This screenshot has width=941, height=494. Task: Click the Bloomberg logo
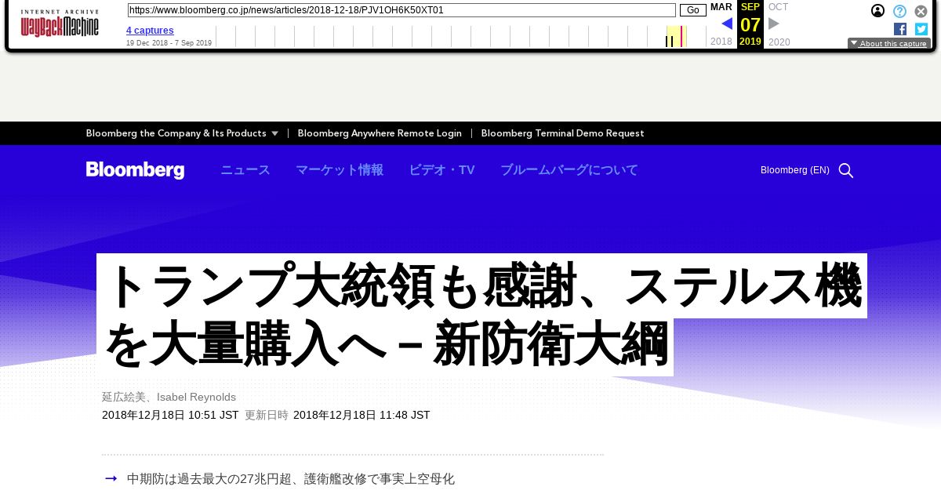click(x=135, y=170)
